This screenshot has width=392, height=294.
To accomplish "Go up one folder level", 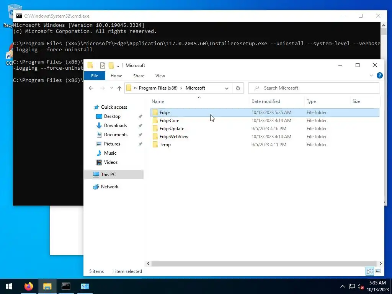I will (x=119, y=88).
